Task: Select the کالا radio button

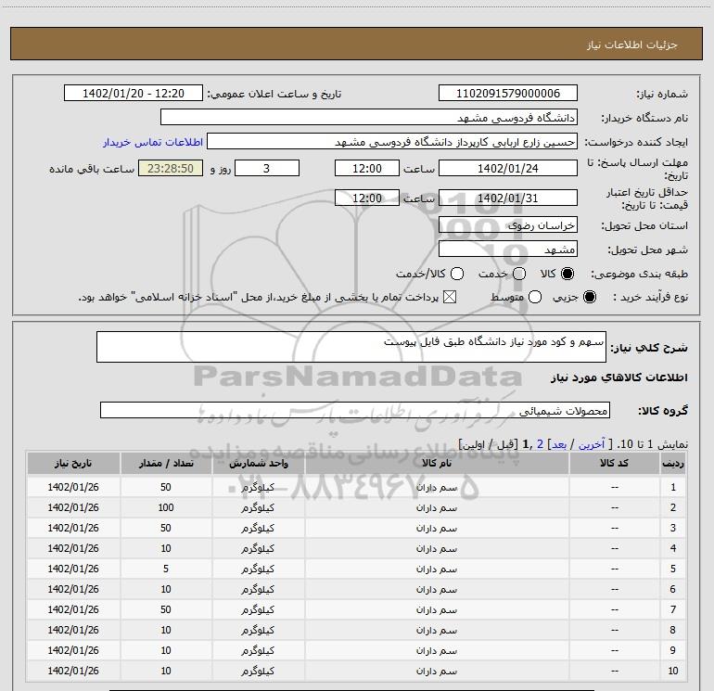Action: pyautogui.click(x=567, y=274)
